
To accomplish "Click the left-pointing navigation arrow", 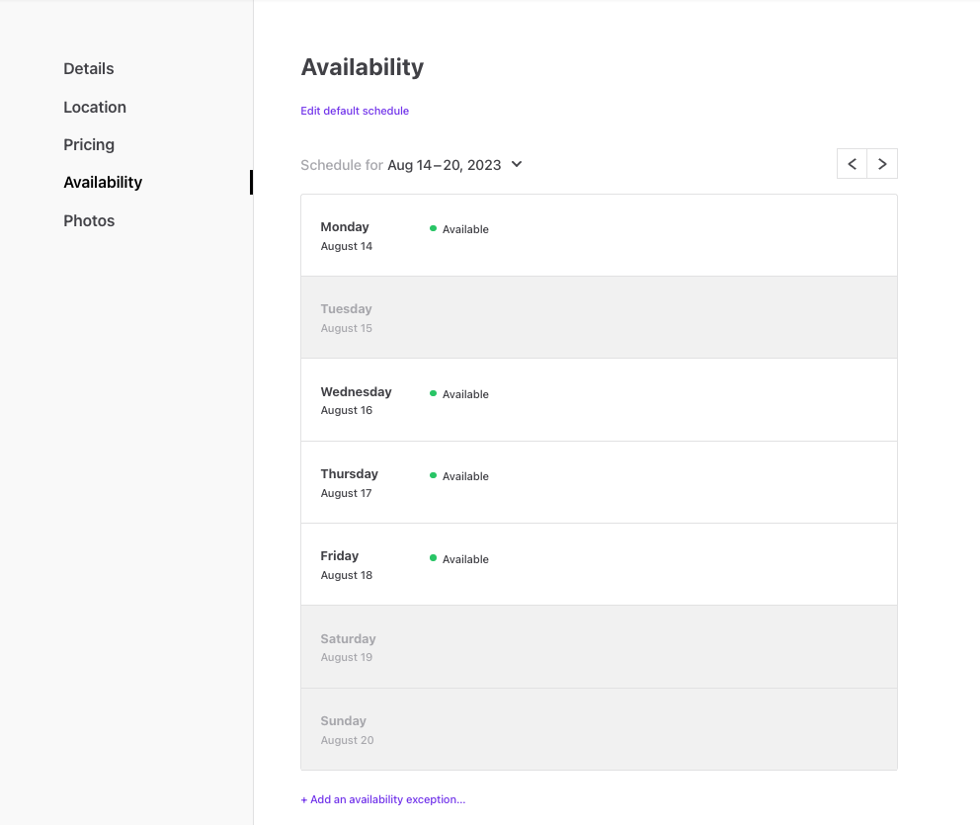I will tap(852, 163).
